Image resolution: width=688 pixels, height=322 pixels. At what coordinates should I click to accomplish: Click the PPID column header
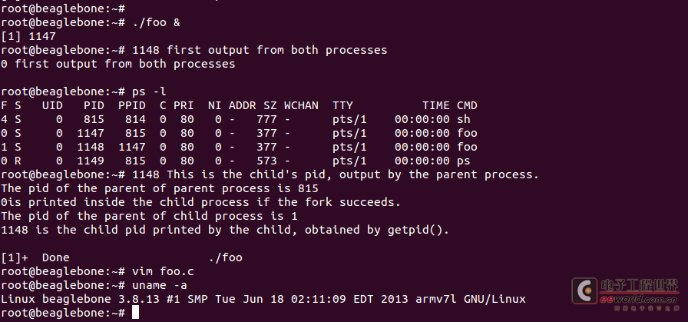click(x=132, y=105)
